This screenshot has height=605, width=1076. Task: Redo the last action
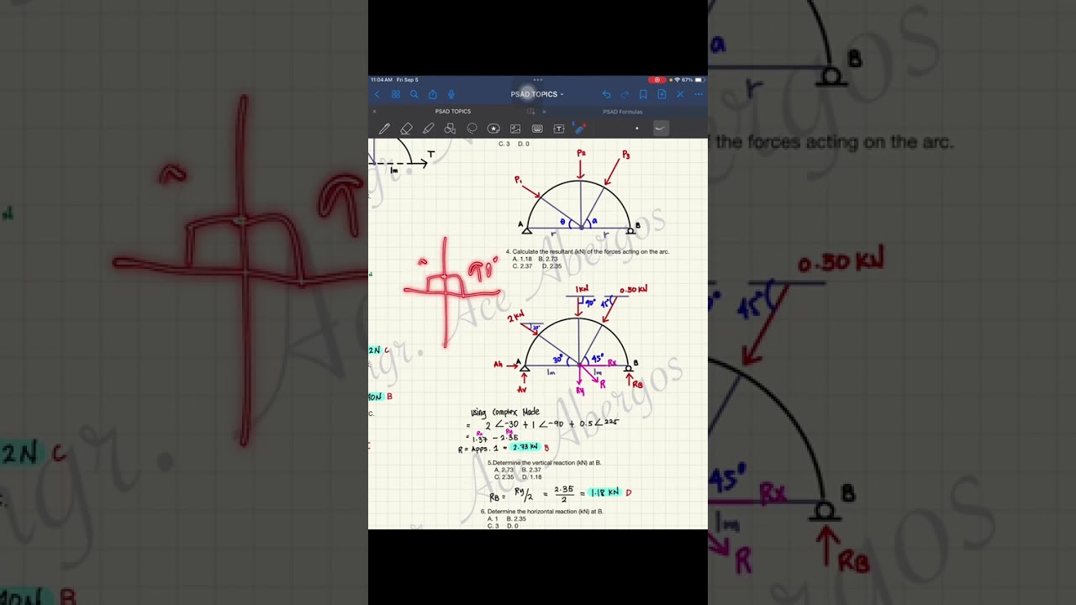pos(625,94)
